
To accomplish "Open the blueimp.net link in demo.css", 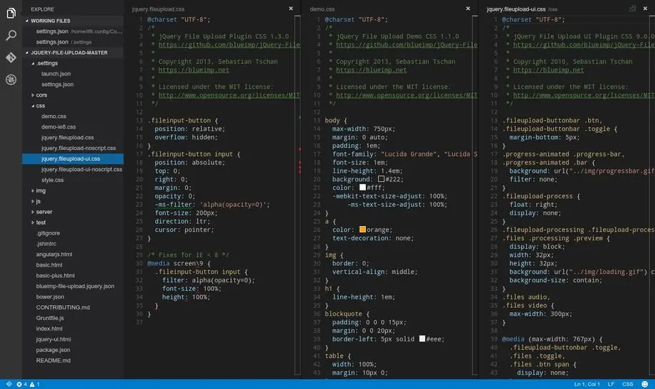I will [371, 70].
